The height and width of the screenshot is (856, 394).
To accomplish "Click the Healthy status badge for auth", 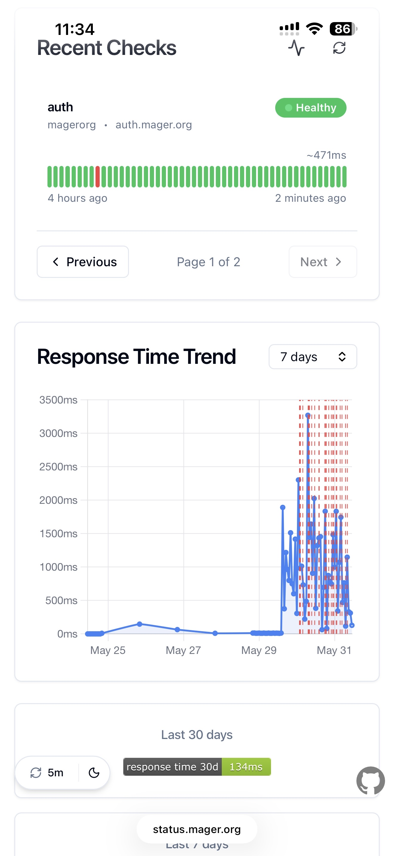I will click(311, 108).
